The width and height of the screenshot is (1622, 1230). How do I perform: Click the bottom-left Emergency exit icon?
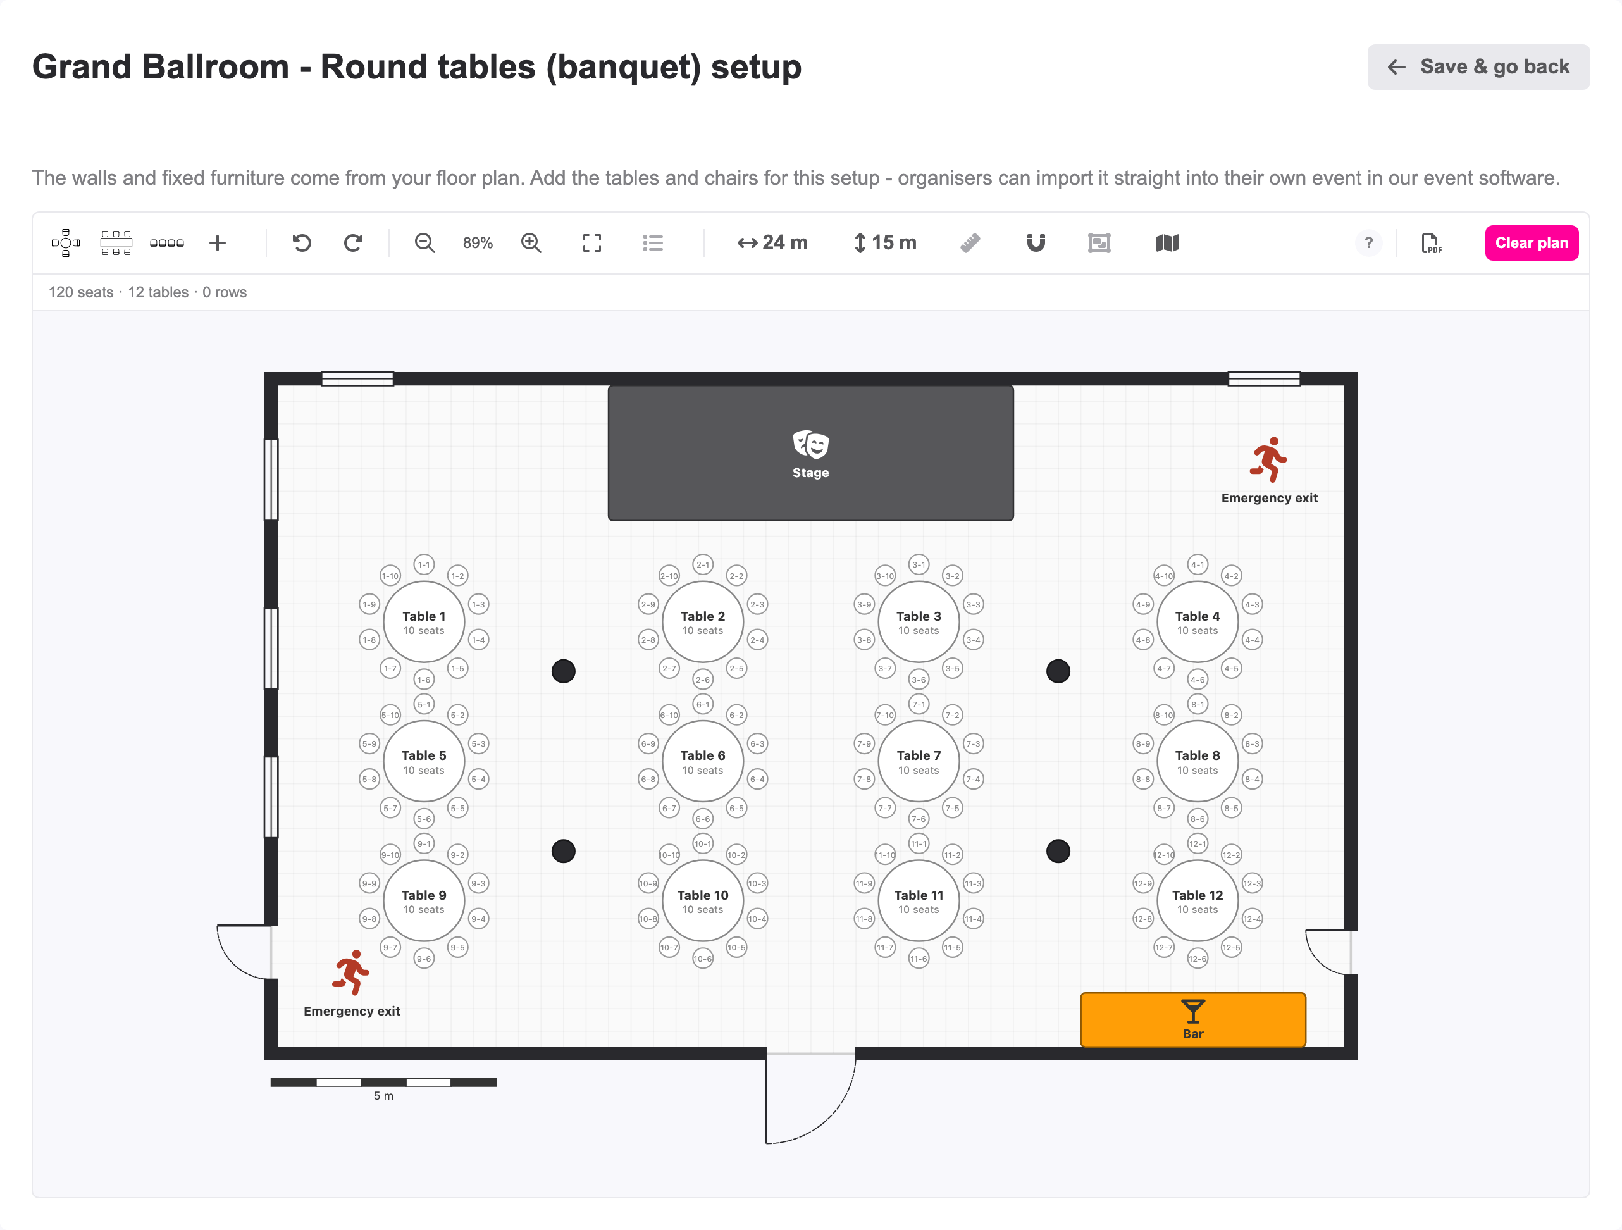click(x=351, y=972)
